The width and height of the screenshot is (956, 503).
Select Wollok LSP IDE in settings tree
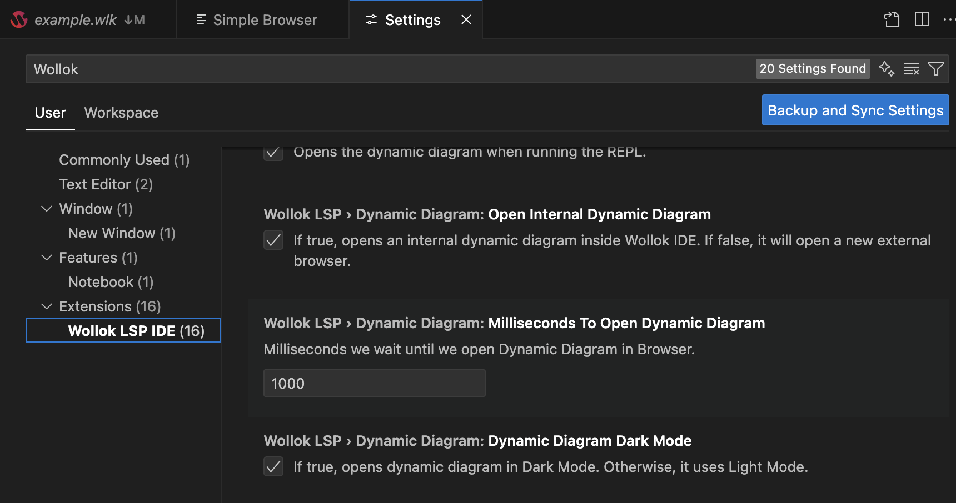pos(136,331)
